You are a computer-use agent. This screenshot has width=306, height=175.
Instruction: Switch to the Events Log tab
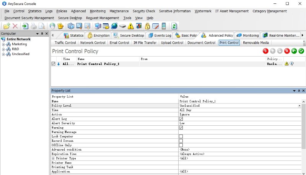(x=162, y=36)
